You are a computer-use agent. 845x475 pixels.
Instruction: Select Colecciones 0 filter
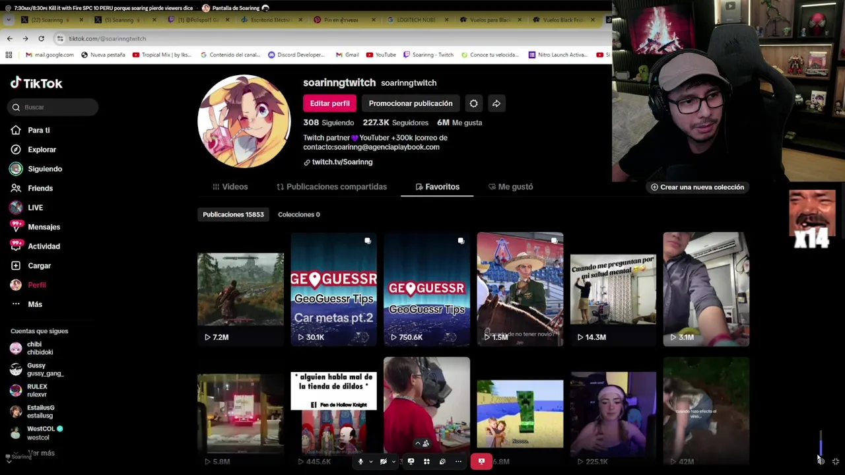tap(298, 214)
